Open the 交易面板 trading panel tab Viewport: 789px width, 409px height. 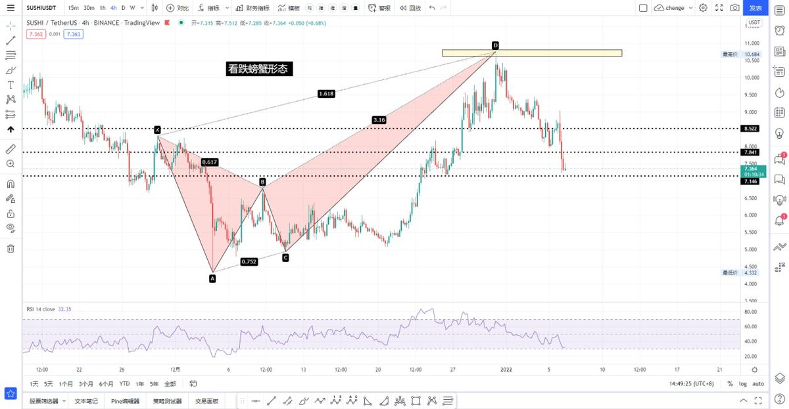[207, 400]
